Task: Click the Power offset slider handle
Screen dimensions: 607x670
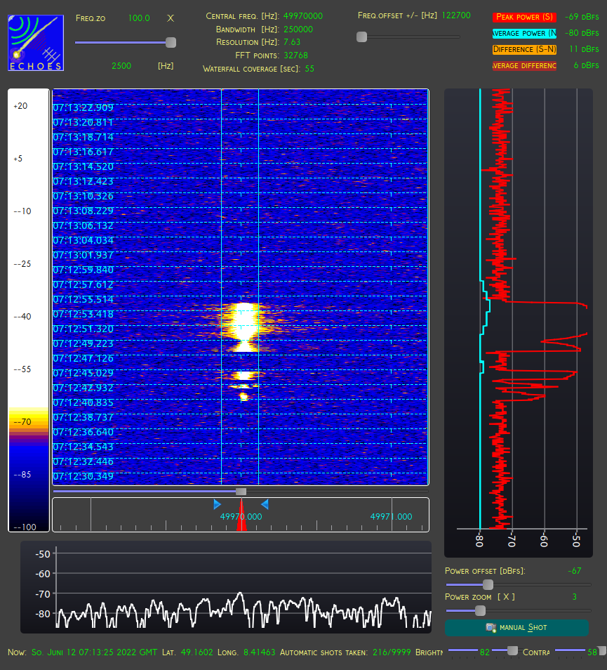Action: (488, 584)
